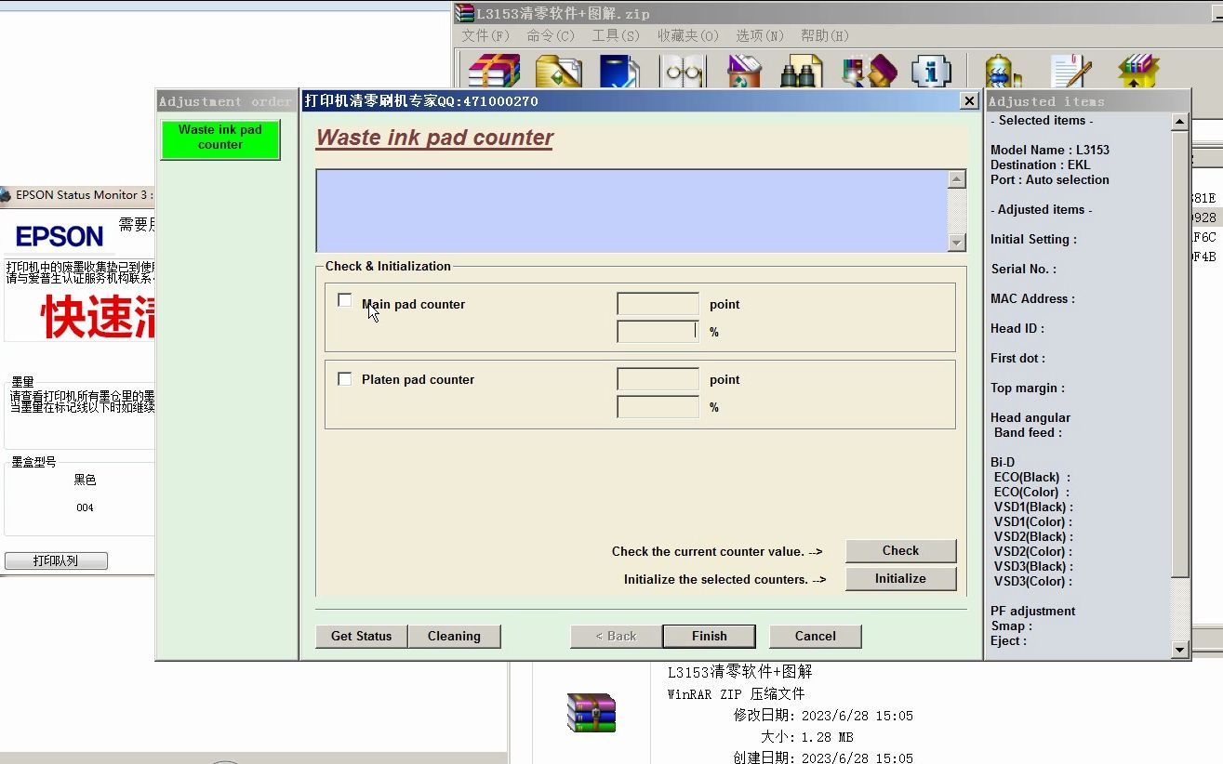Click the Adjusted items panel scroll up arrow
Image resolution: width=1223 pixels, height=764 pixels.
coord(1180,122)
